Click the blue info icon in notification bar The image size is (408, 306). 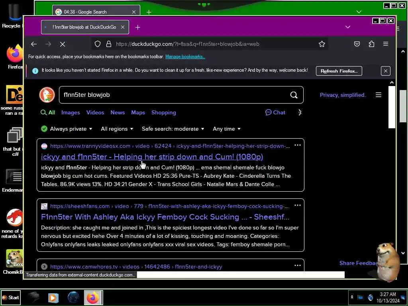[x=35, y=71]
